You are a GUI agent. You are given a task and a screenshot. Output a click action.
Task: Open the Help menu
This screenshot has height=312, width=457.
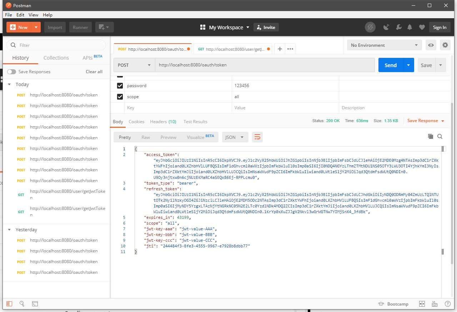tap(47, 15)
